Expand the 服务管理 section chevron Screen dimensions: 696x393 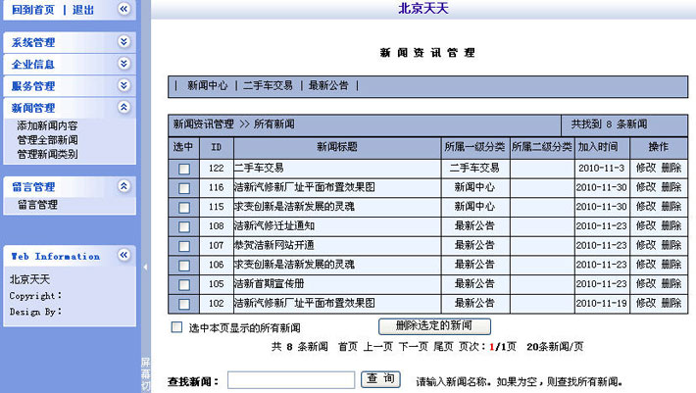pyautogui.click(x=124, y=85)
